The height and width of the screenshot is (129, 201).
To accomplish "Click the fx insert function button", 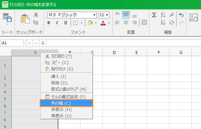I will click(43, 43).
